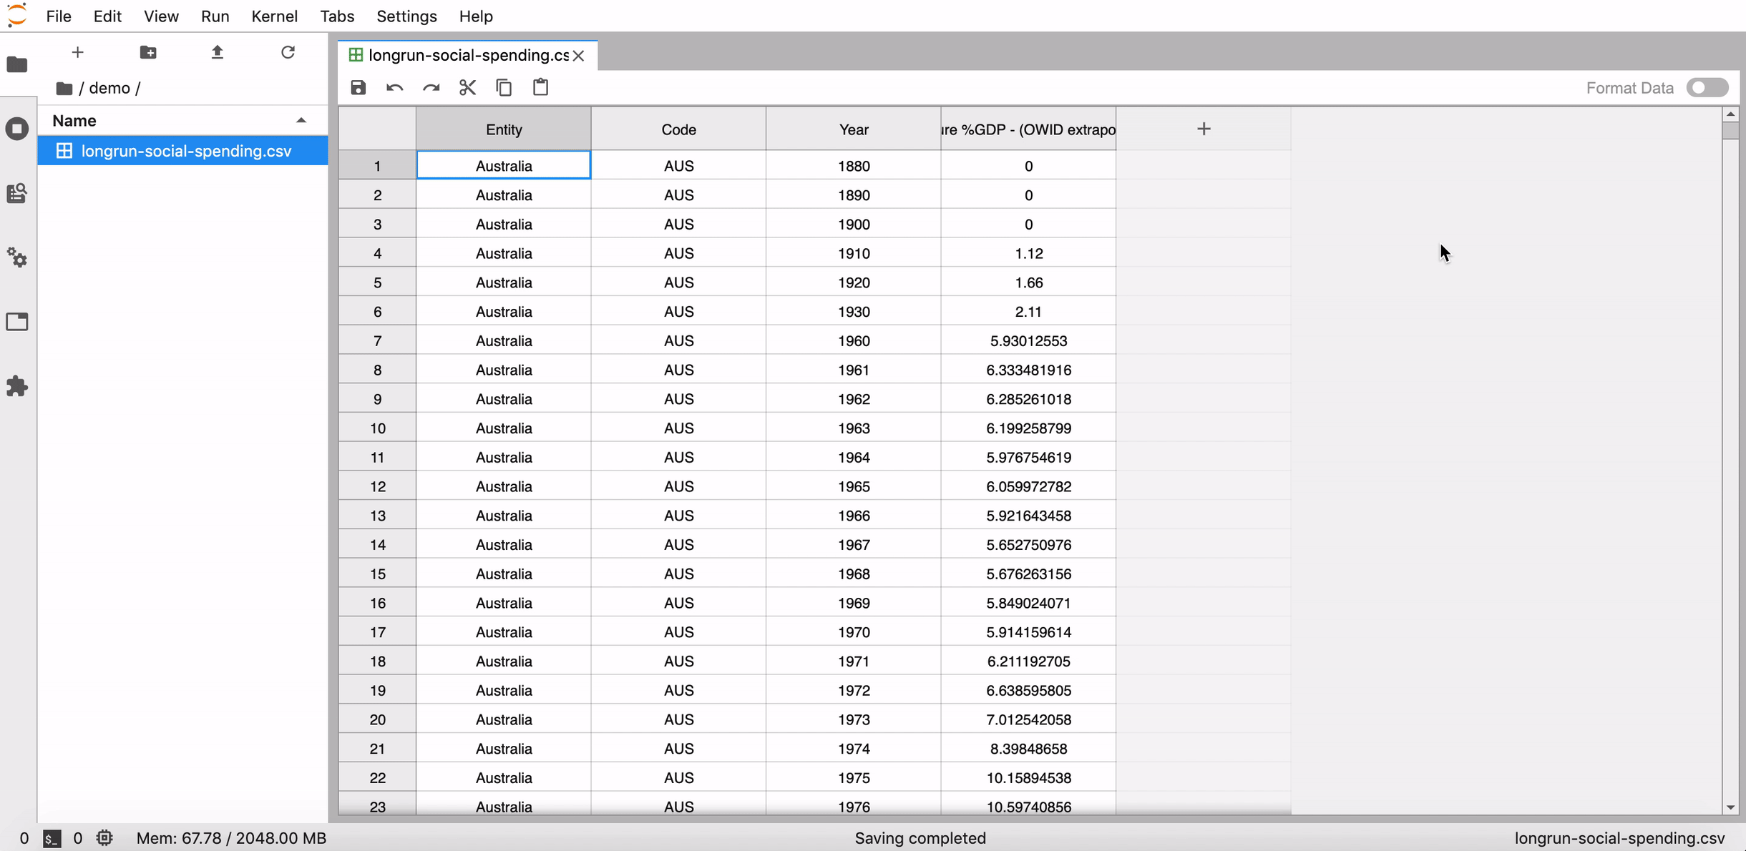Click the Save icon in spreadsheet toolbar

pyautogui.click(x=358, y=87)
